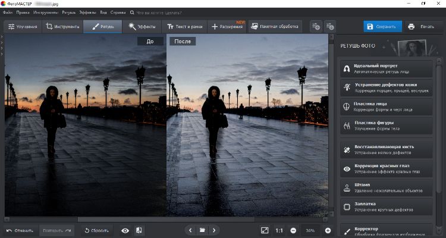The image size is (446, 238).
Task: Open the Эффекты tab
Action: (x=142, y=27)
